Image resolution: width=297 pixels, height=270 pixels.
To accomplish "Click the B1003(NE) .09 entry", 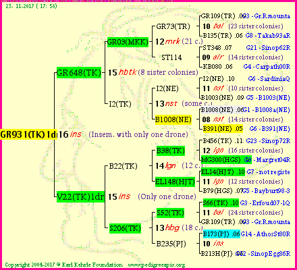I will (x=222, y=98).
